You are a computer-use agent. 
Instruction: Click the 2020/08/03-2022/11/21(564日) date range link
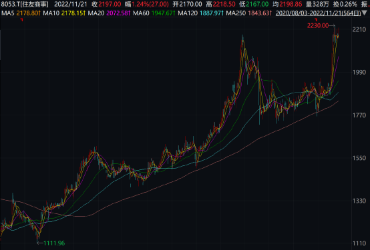coord(319,13)
